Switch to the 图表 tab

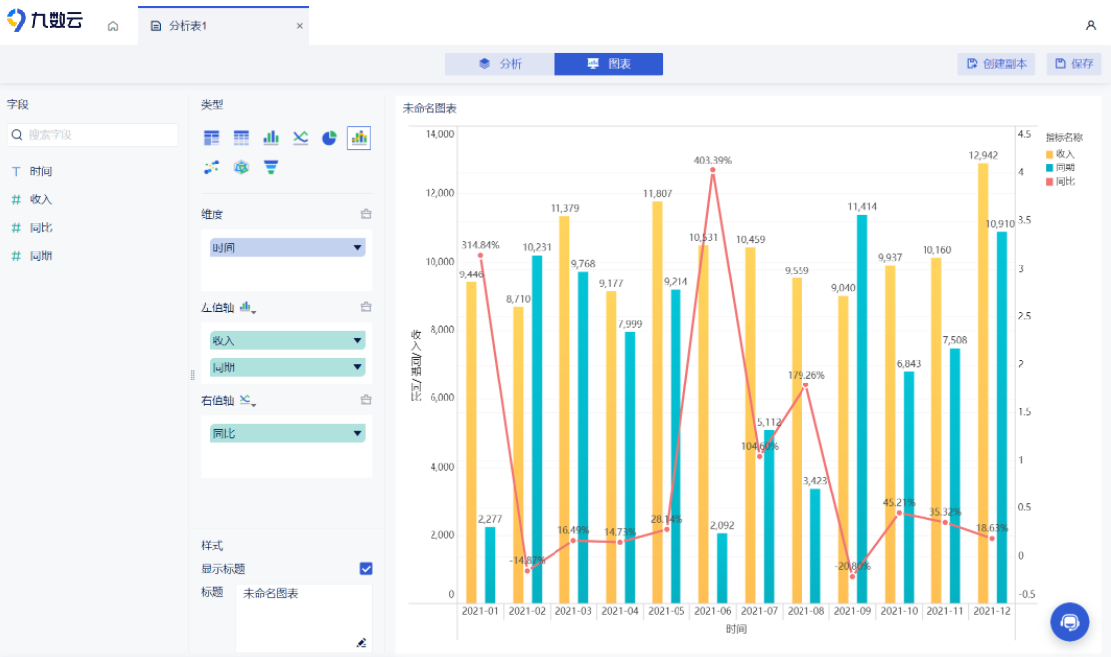[608, 64]
